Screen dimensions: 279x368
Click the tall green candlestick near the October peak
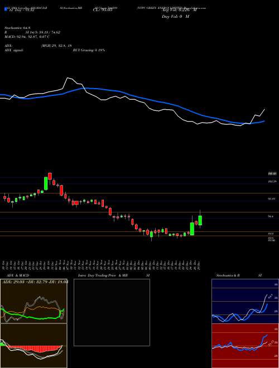[46, 183]
